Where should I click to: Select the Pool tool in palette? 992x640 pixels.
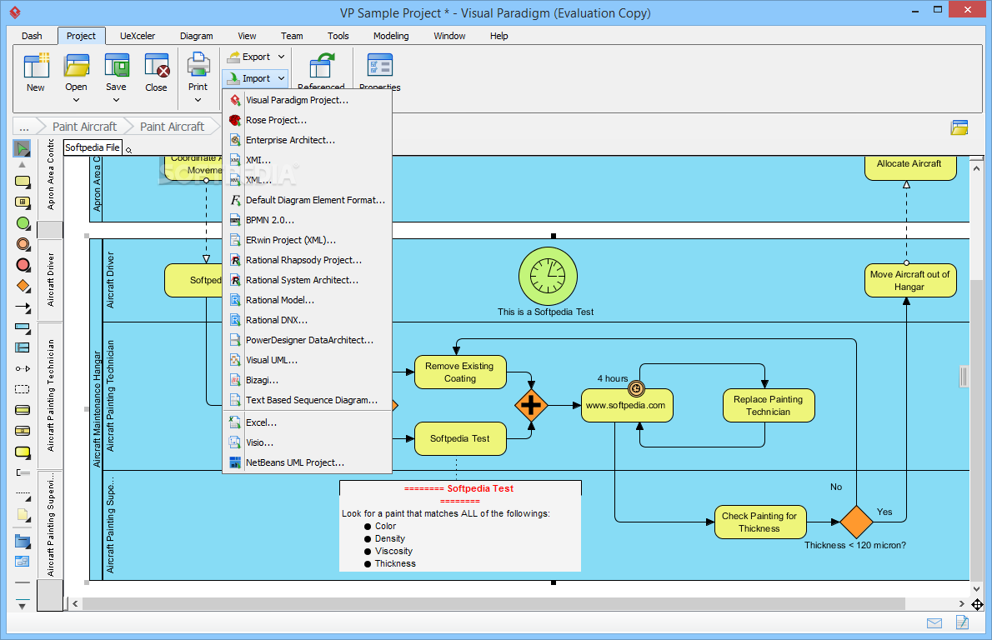[x=23, y=327]
